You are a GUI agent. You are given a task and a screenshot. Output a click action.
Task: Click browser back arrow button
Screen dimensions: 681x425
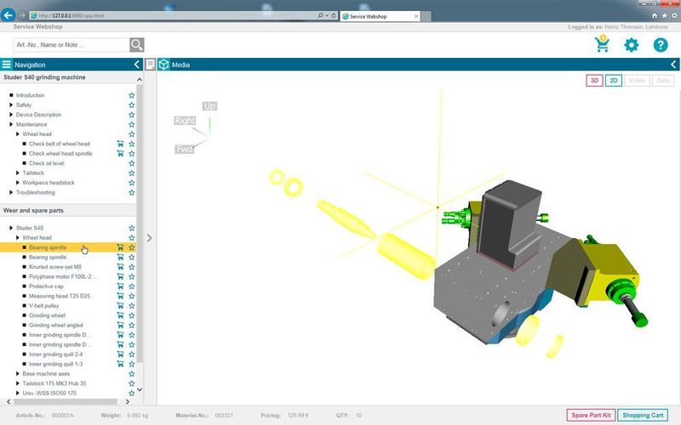tap(8, 14)
